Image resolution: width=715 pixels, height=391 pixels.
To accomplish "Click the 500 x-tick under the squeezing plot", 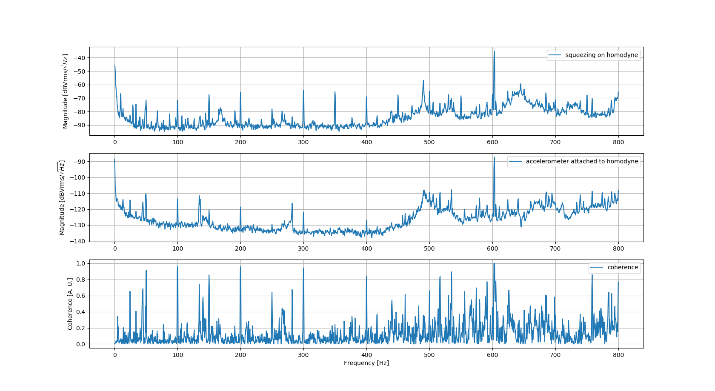I will tap(429, 142).
